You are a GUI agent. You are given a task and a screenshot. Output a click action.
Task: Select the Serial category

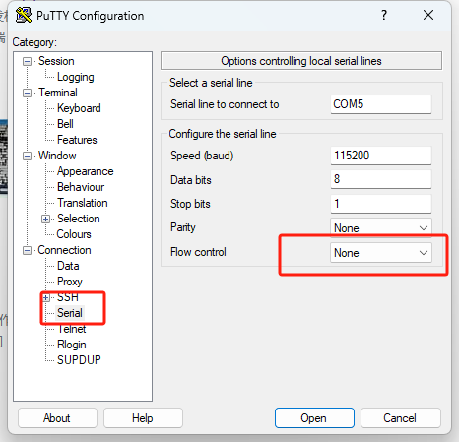[70, 313]
